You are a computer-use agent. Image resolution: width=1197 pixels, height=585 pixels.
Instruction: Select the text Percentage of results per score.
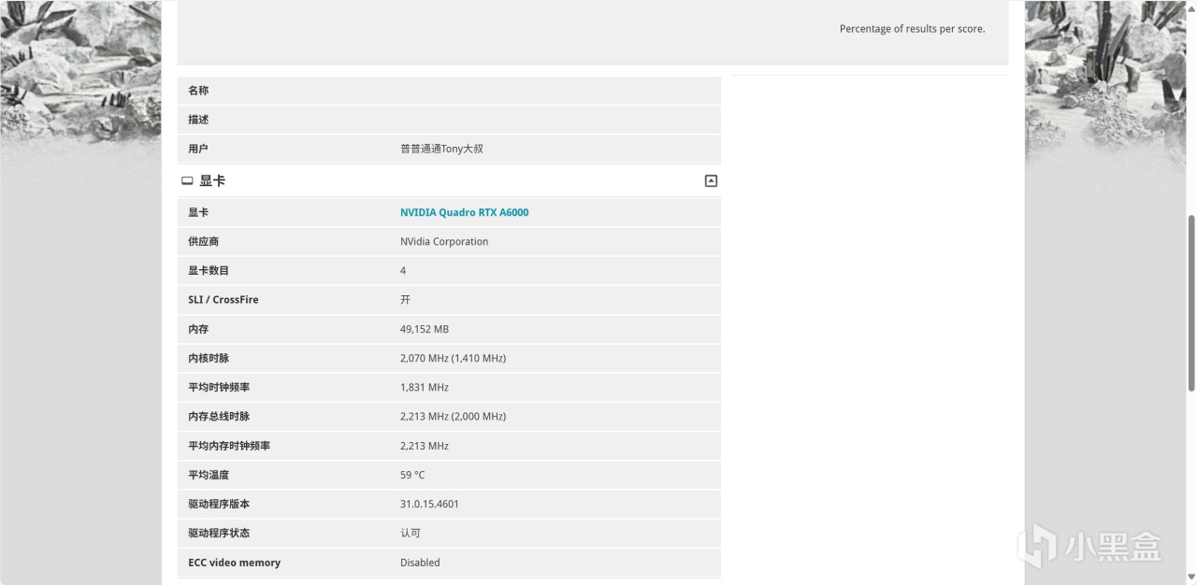[x=912, y=29]
